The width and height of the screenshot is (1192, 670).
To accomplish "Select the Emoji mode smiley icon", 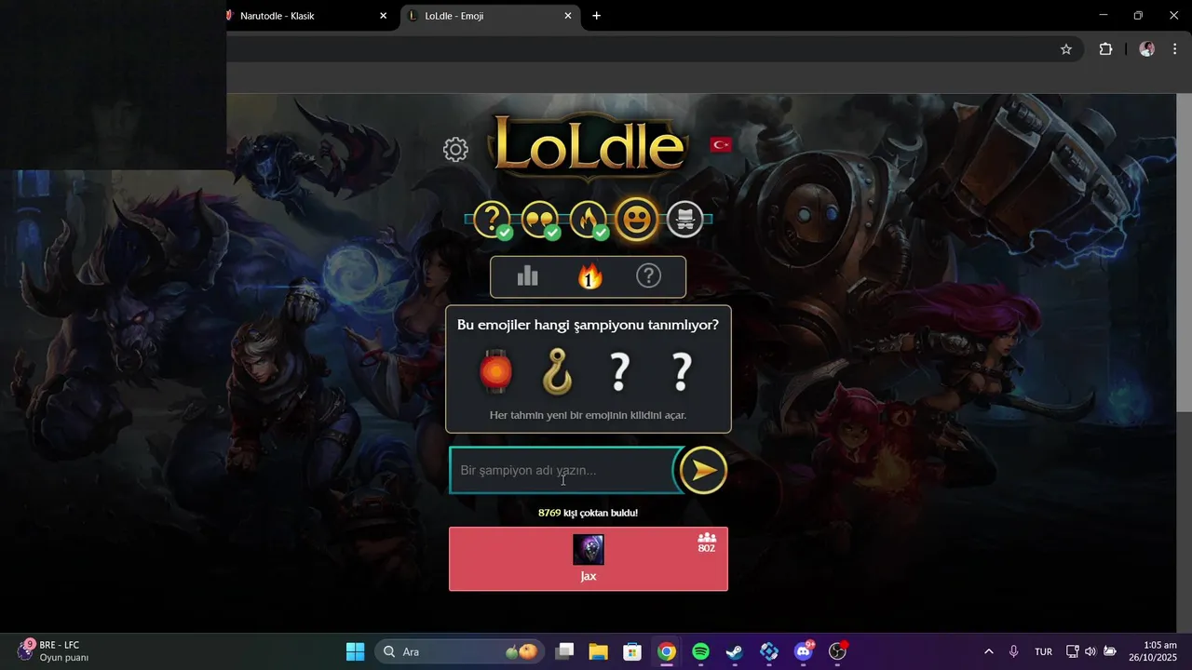I will tap(637, 220).
